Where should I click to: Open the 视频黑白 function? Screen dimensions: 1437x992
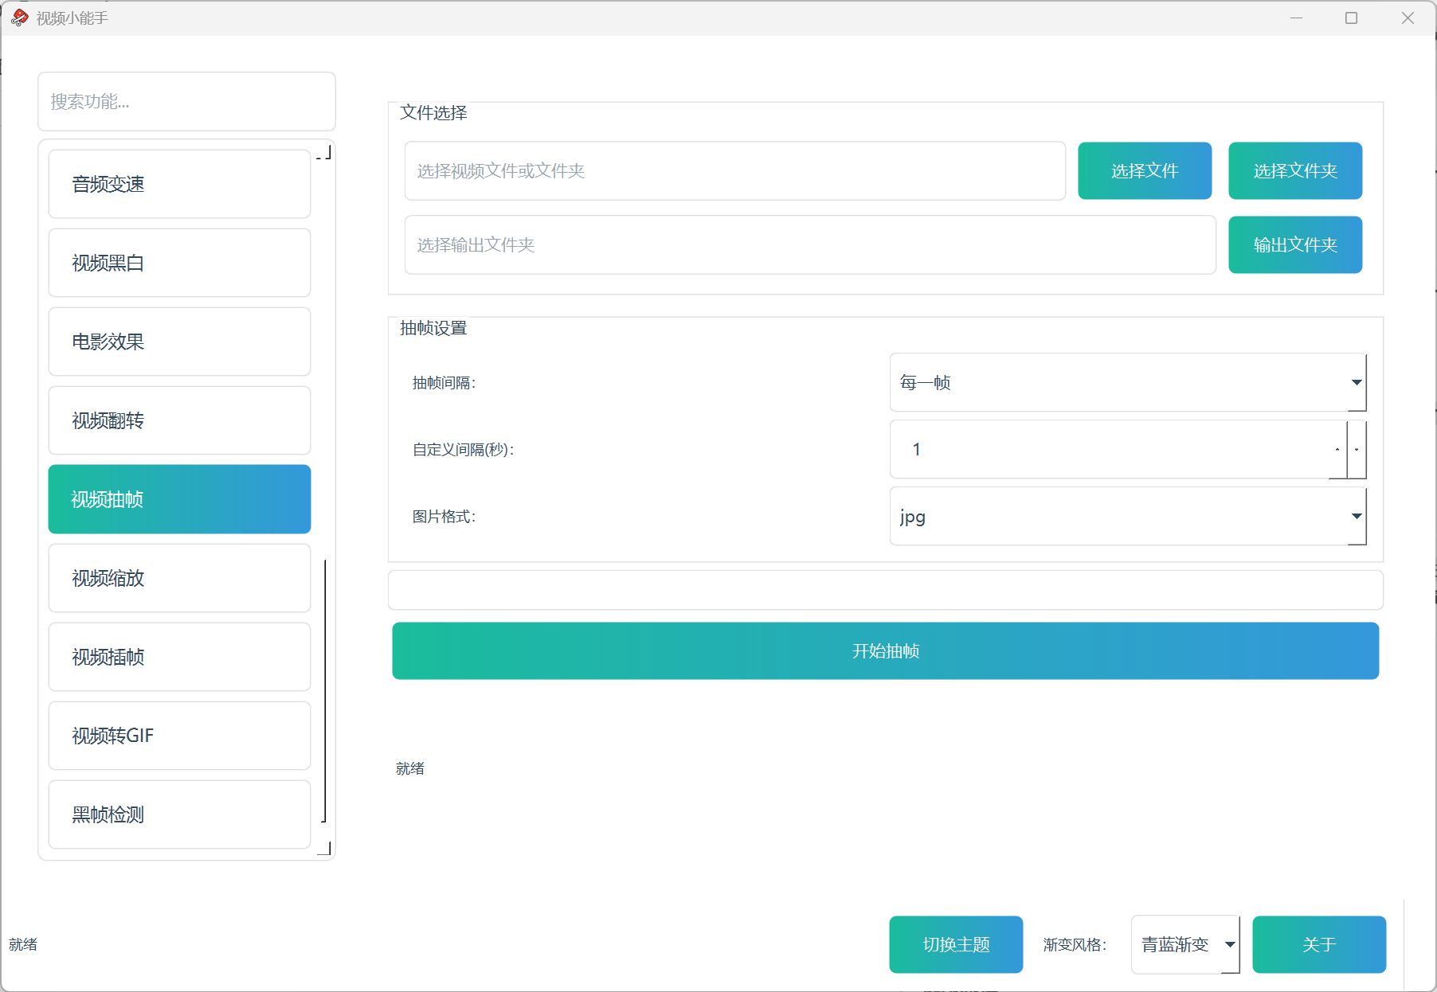[179, 263]
